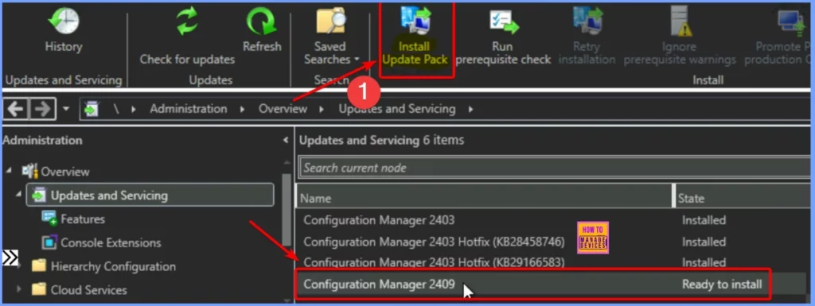Select the Console Extensions tree node
The height and width of the screenshot is (306, 815).
click(111, 242)
